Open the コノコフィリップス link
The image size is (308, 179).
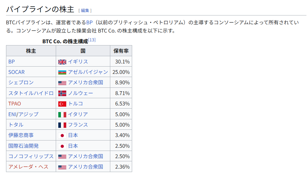31,156
